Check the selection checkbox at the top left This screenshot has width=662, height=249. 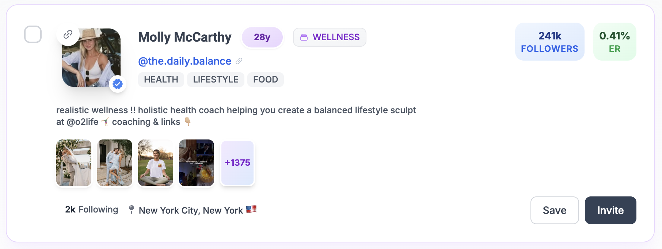pos(33,35)
